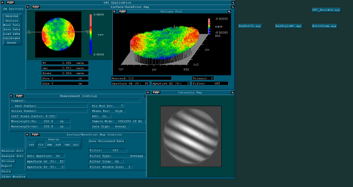Toggle Filter Trim On setting
The height and width of the screenshot is (187, 353).
click(106, 161)
